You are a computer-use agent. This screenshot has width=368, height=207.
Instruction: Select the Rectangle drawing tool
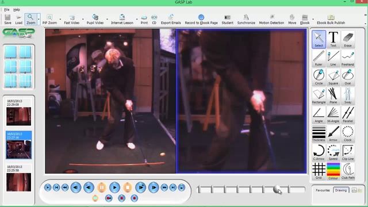[x=319, y=96]
